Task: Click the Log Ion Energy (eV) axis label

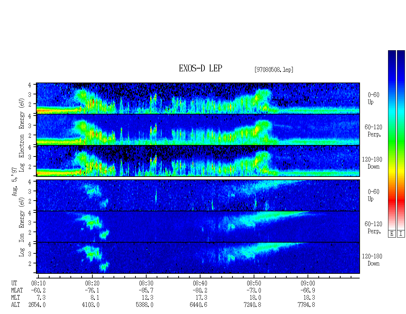Action: [x=22, y=227]
